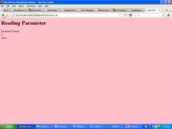
Task: Switch to 'Microsoft ...' taskbar window
Action: tap(62, 127)
